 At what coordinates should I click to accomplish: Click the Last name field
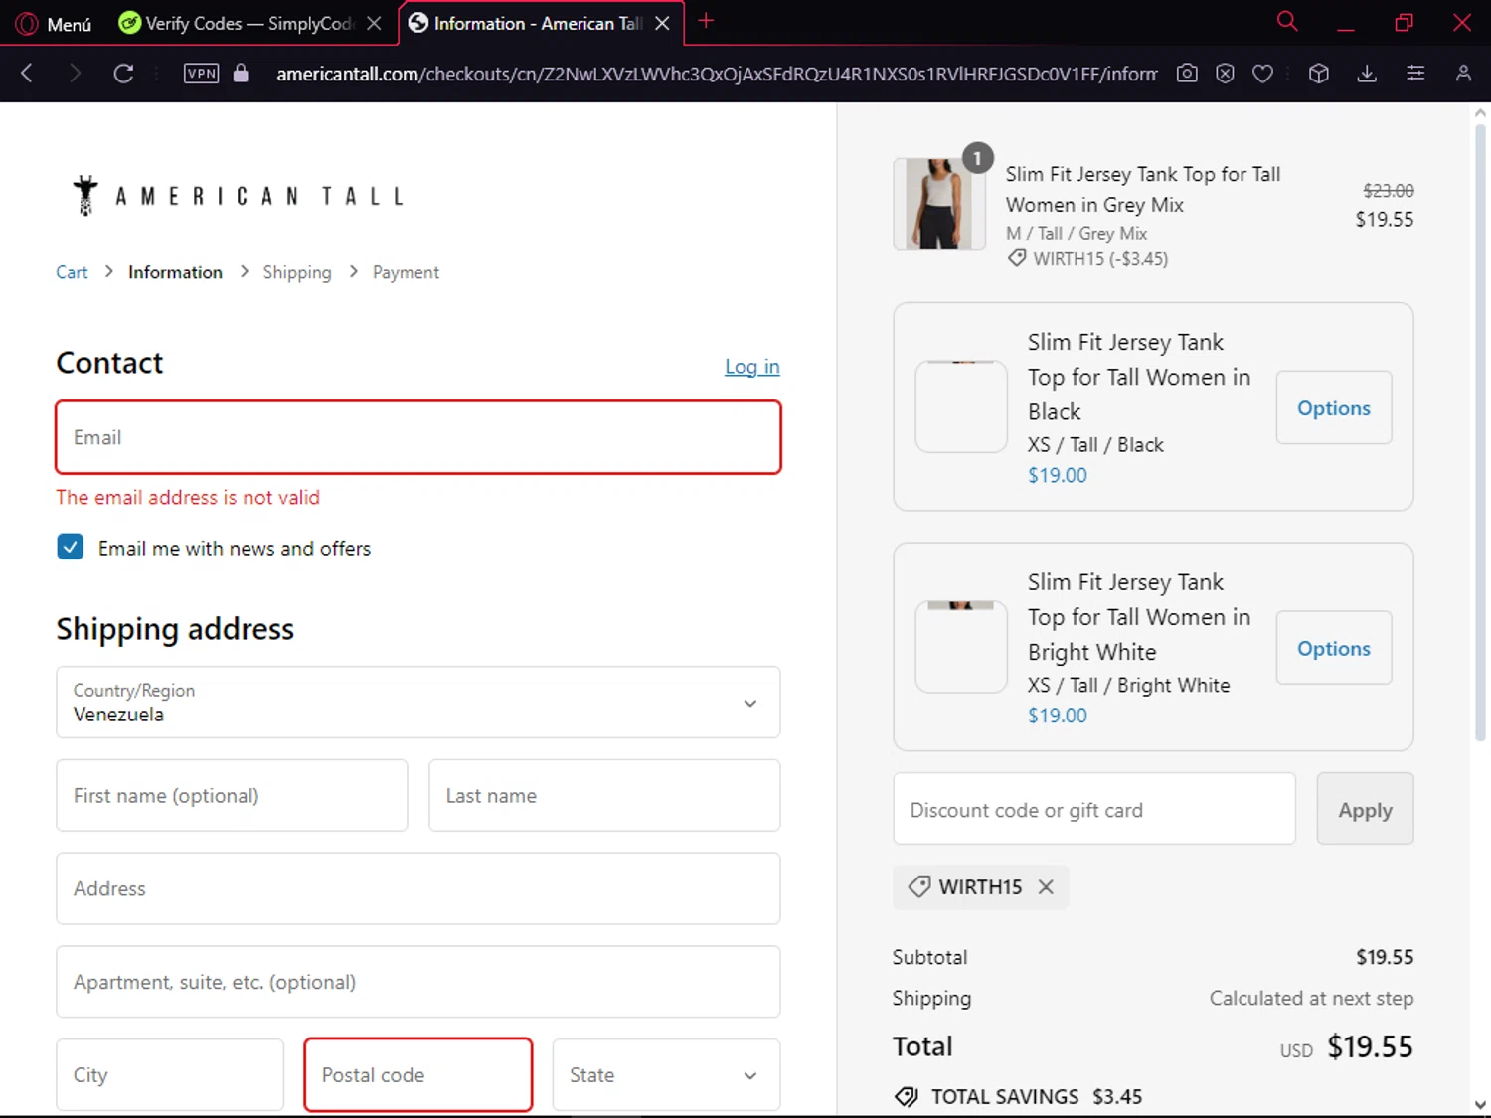(604, 795)
